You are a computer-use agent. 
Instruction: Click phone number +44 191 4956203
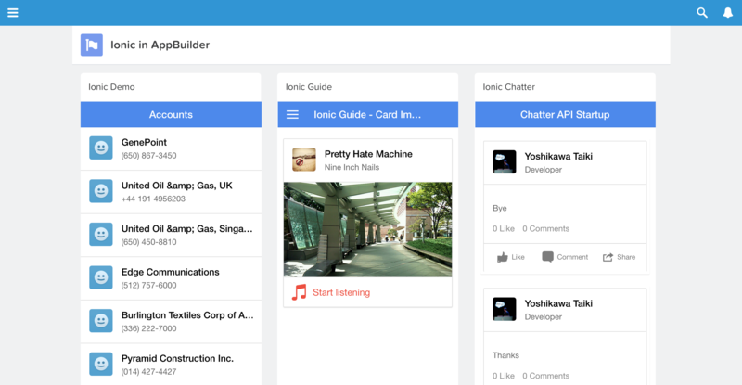point(153,199)
